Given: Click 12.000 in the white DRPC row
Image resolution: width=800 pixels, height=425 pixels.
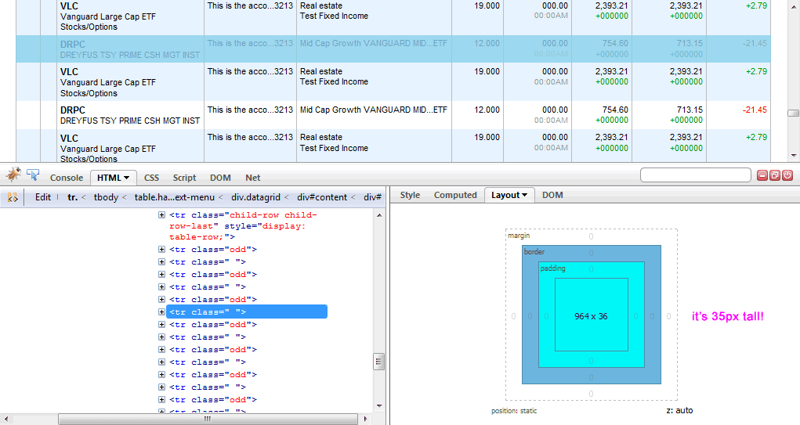Looking at the screenshot, I should [x=487, y=110].
